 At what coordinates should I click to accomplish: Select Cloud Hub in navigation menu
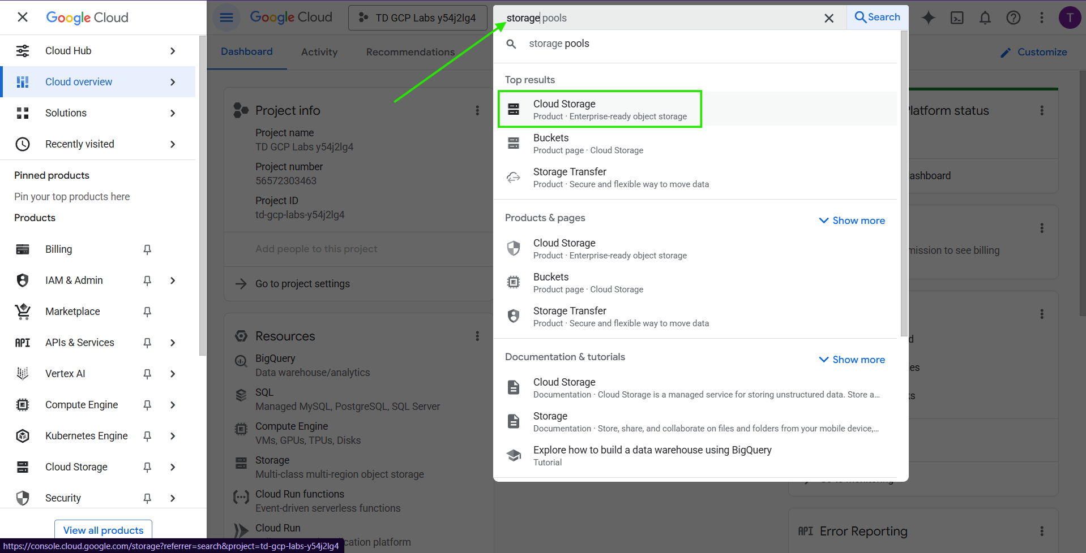click(x=68, y=51)
